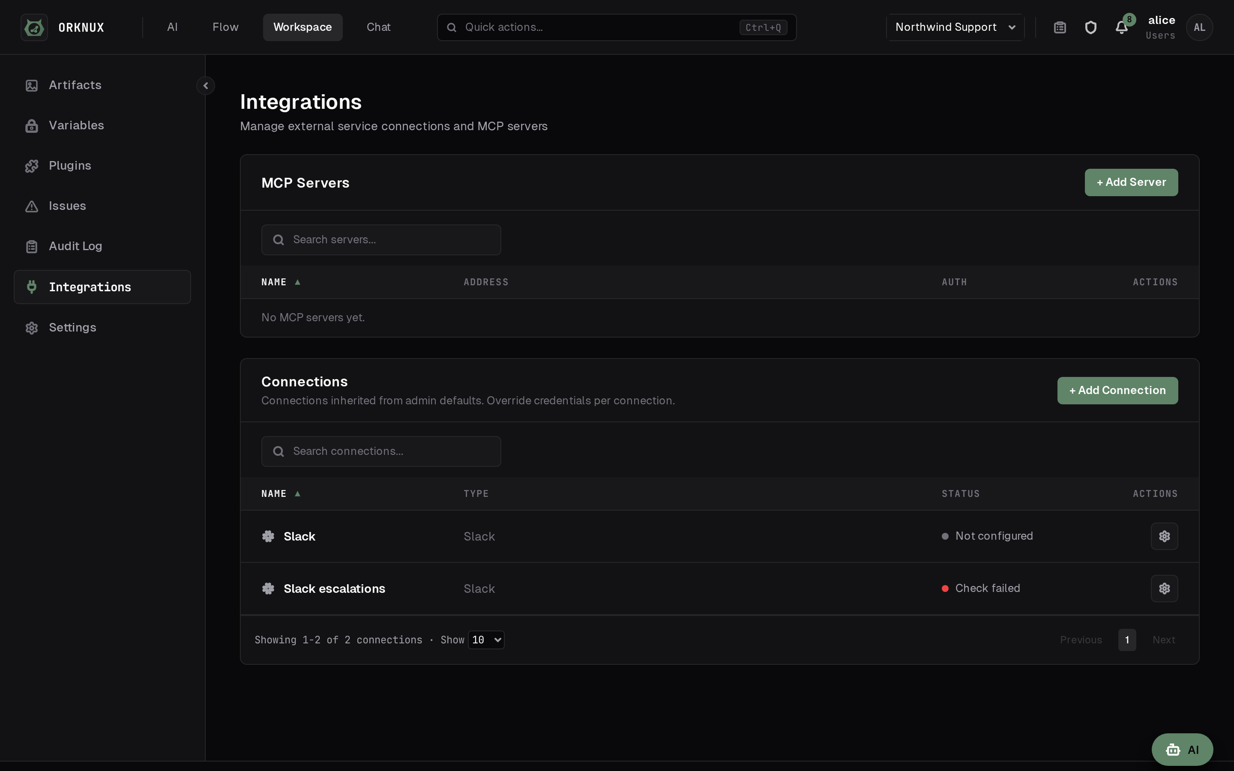Image resolution: width=1234 pixels, height=771 pixels.
Task: Switch to the Chat tab
Action: click(x=378, y=27)
